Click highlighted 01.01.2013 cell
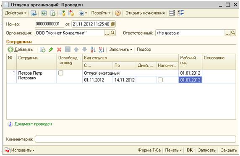Screen dimensions: 240x156 pos(190,80)
